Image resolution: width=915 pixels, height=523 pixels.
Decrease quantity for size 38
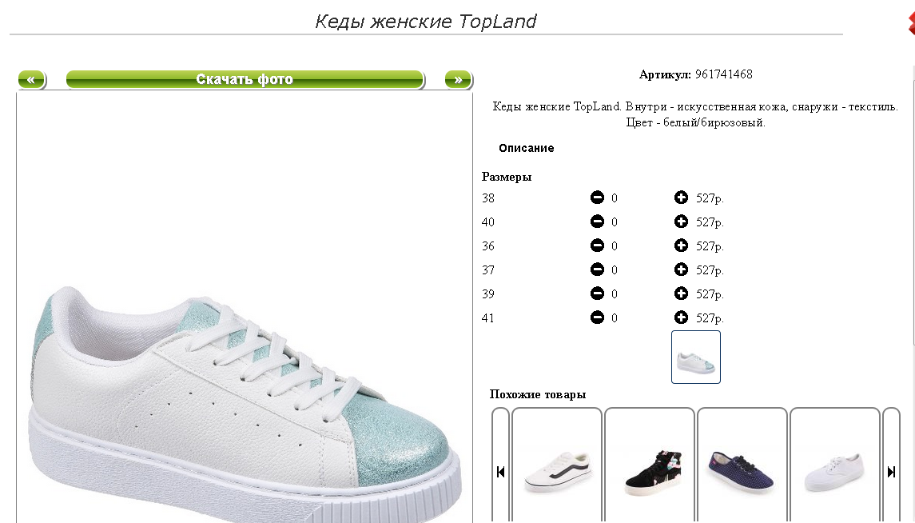pos(597,198)
